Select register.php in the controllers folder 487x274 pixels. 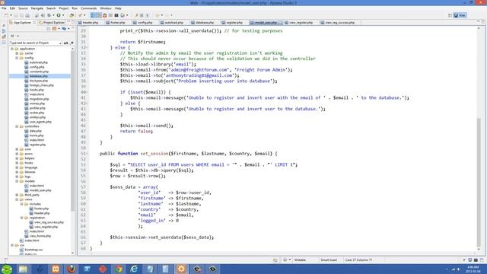pyautogui.click(x=37, y=145)
